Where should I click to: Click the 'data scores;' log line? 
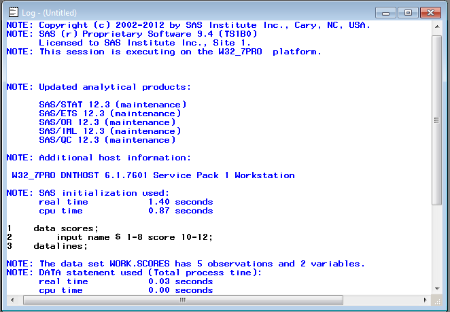(x=66, y=228)
